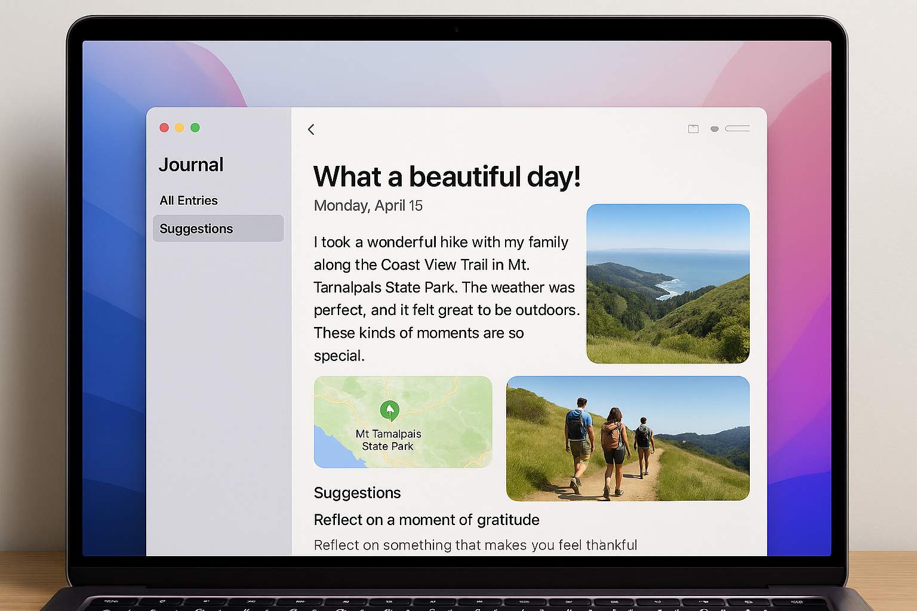Screen dimensions: 917x611
Task: Open the family hiking photo
Action: tap(627, 438)
